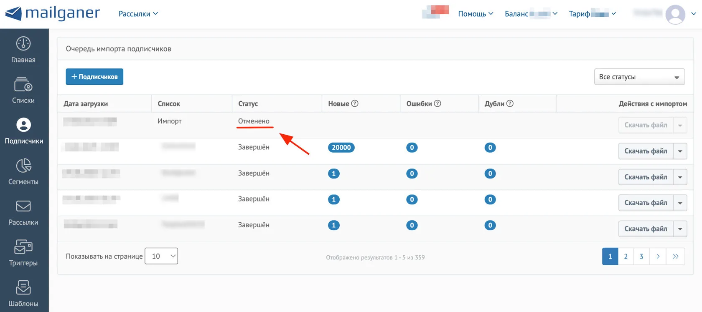Open the Рассылки top menu

click(x=138, y=14)
